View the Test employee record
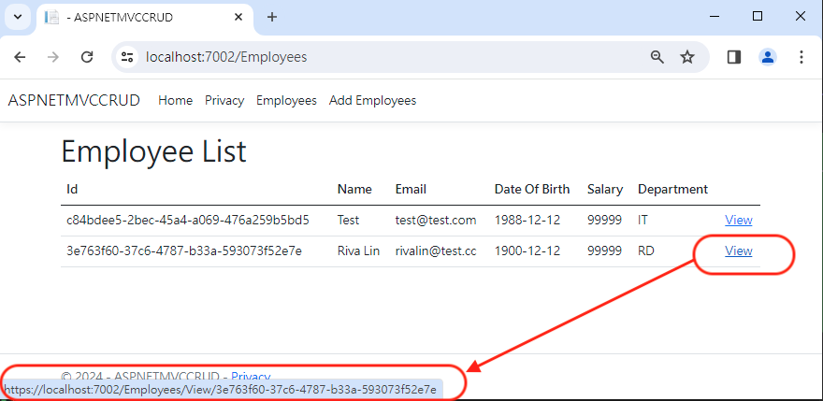The width and height of the screenshot is (823, 401). (738, 220)
